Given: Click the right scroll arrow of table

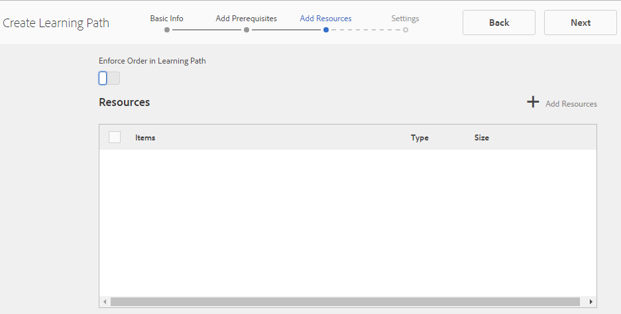Looking at the screenshot, I should click(x=591, y=301).
